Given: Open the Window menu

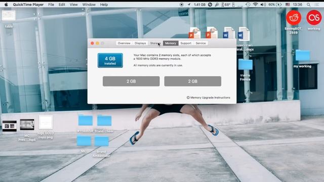Looking at the screenshot, I should click(x=89, y=5).
